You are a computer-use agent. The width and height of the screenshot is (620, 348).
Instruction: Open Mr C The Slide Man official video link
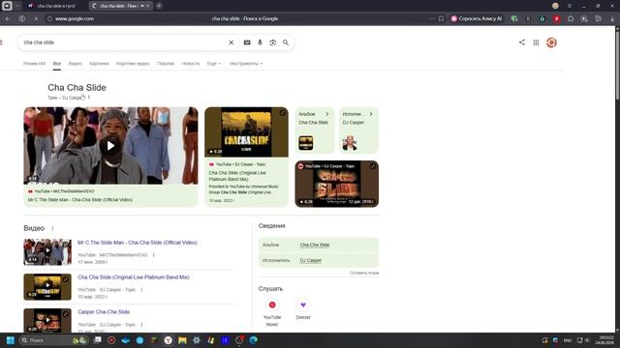tap(138, 243)
